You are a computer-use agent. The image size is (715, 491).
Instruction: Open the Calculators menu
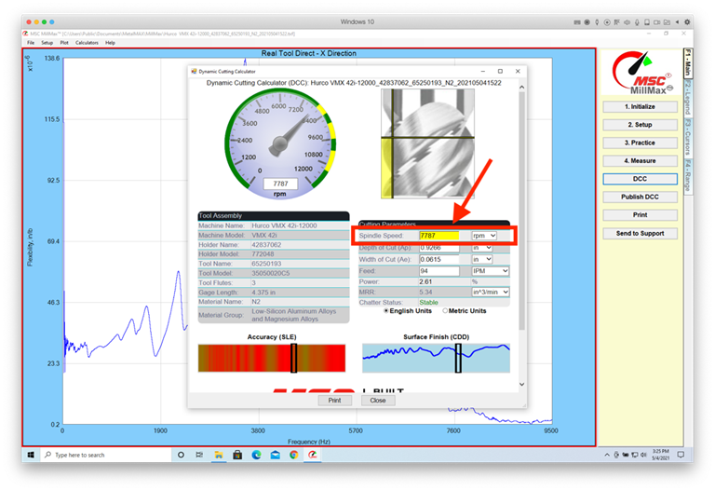click(x=87, y=43)
